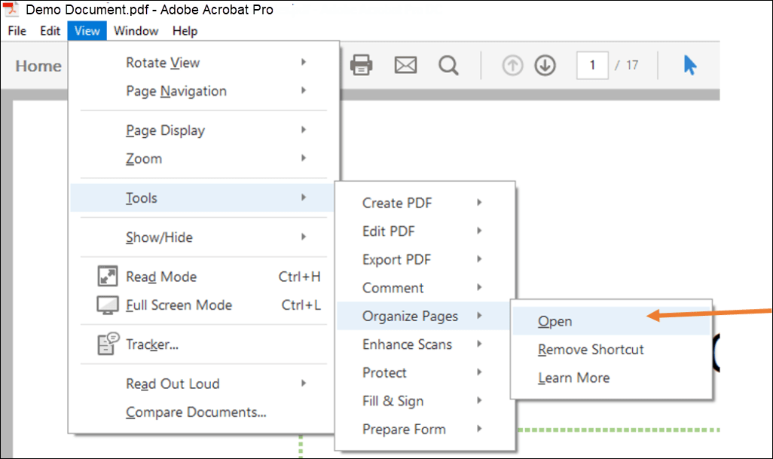Go to next page down arrow
The image size is (773, 459).
pyautogui.click(x=545, y=65)
